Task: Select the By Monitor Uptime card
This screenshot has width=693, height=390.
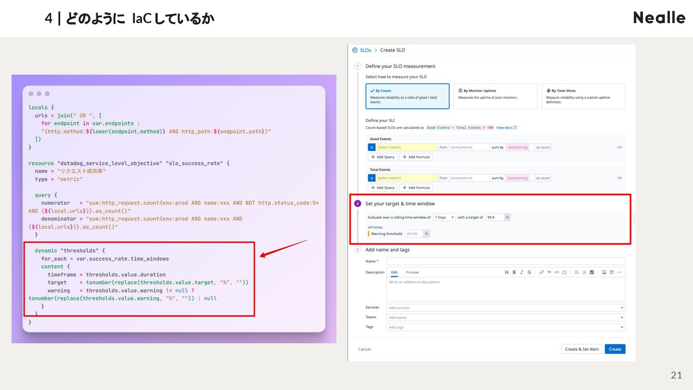Action: pyautogui.click(x=495, y=96)
